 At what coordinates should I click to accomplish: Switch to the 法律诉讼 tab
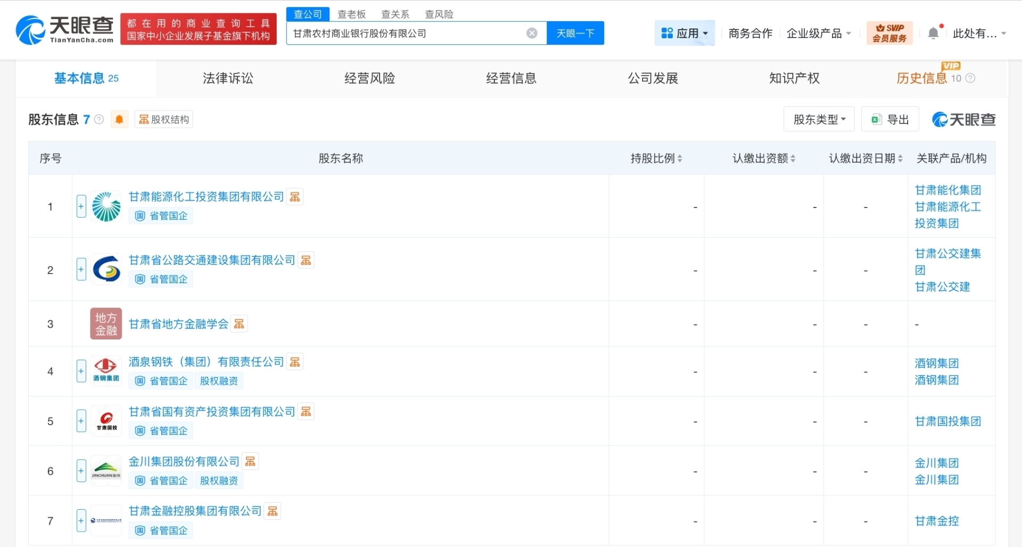point(228,78)
